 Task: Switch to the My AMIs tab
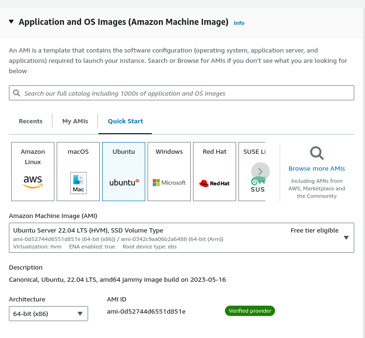click(75, 121)
